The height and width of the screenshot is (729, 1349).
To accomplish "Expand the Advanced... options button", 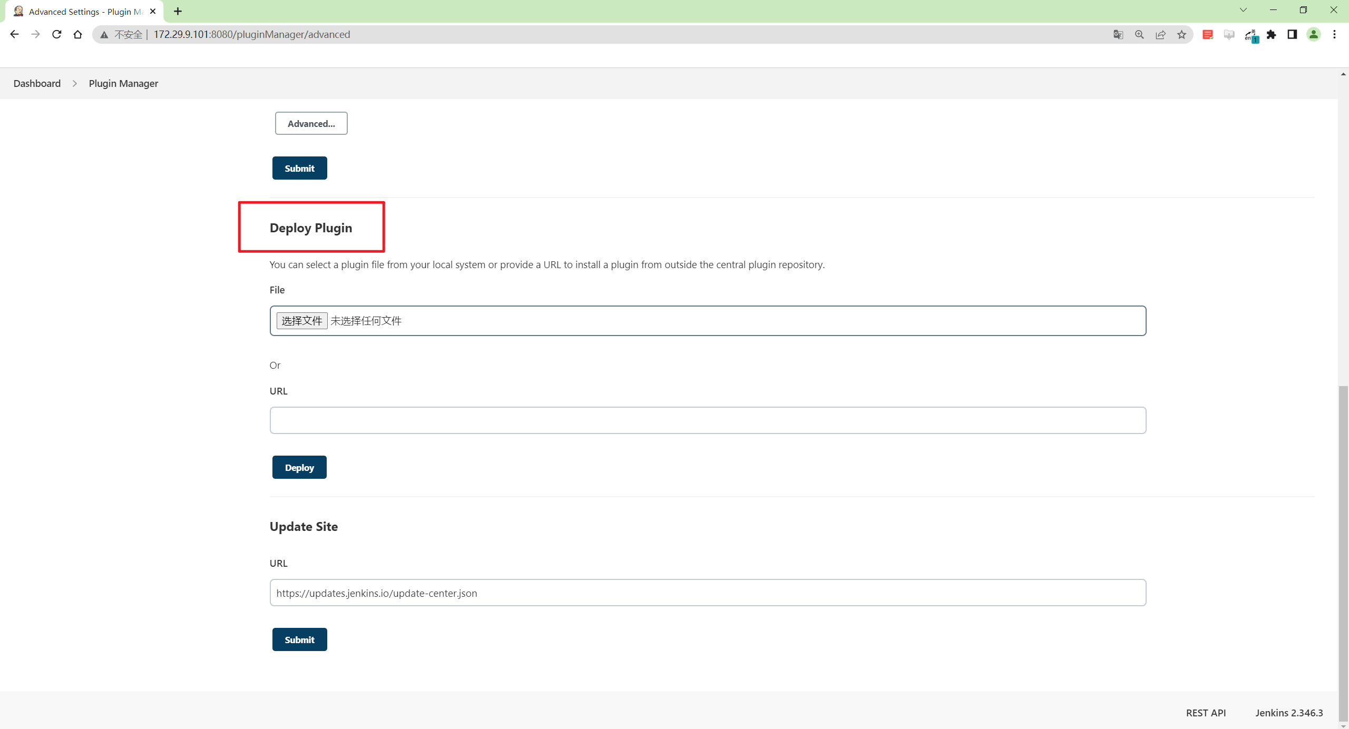I will pyautogui.click(x=311, y=123).
